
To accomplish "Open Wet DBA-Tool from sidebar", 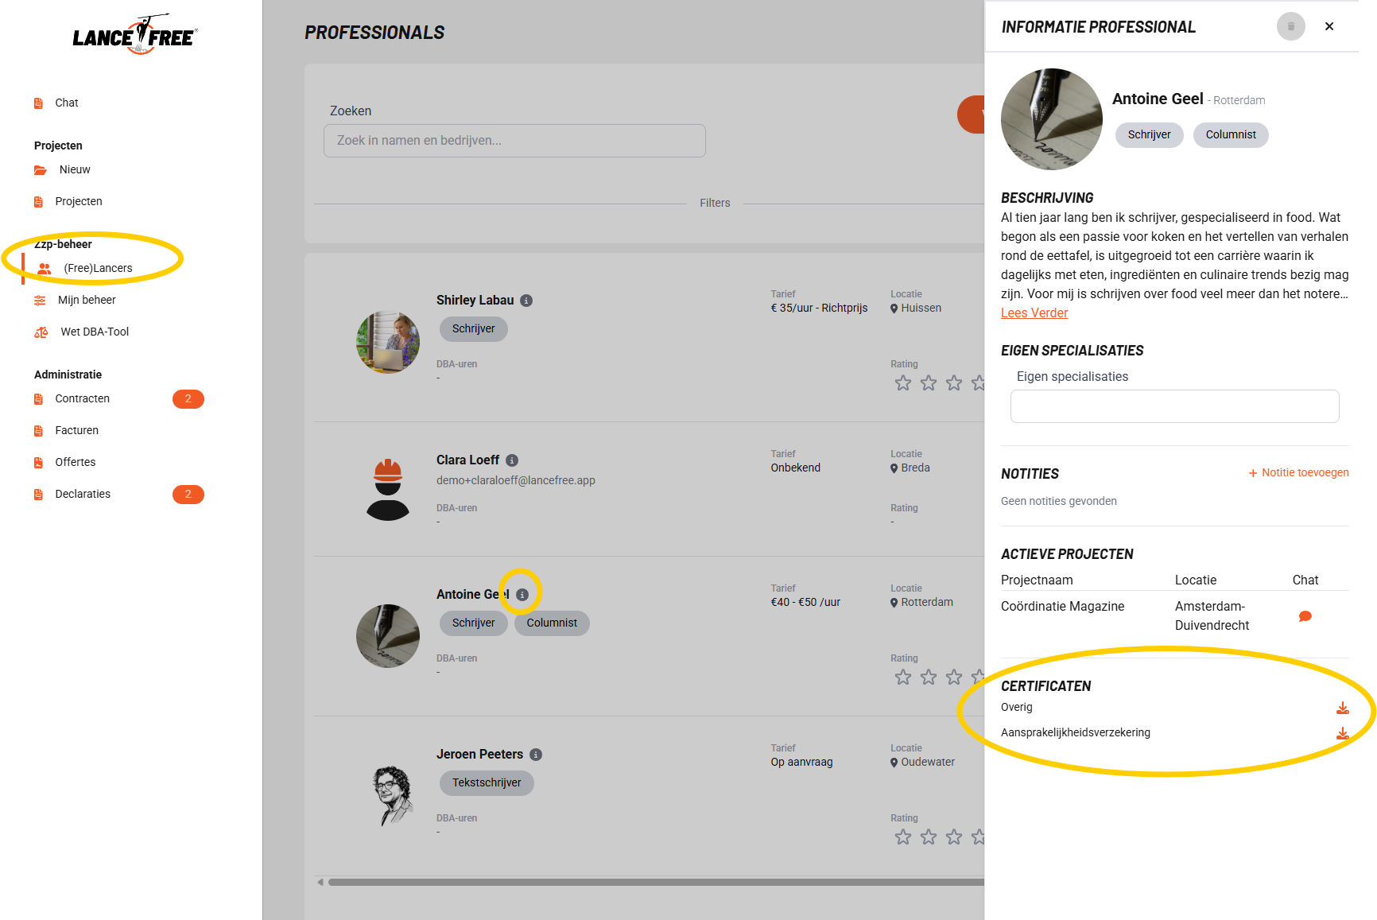I will pos(94,332).
